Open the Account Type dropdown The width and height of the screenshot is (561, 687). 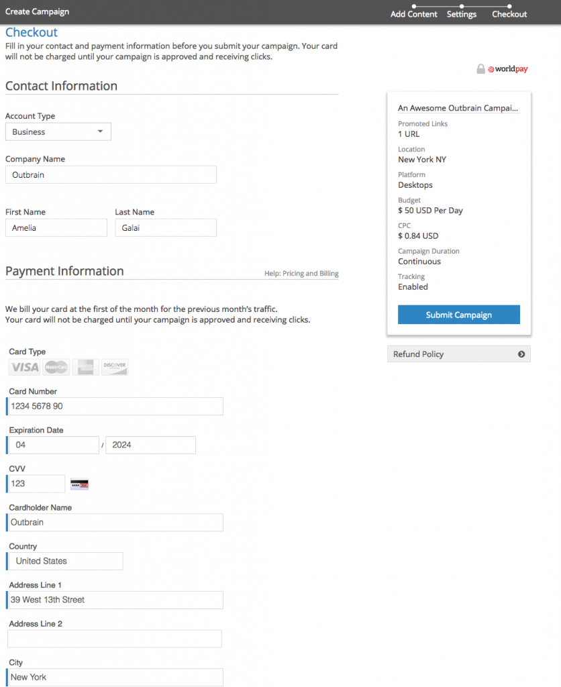[x=58, y=132]
